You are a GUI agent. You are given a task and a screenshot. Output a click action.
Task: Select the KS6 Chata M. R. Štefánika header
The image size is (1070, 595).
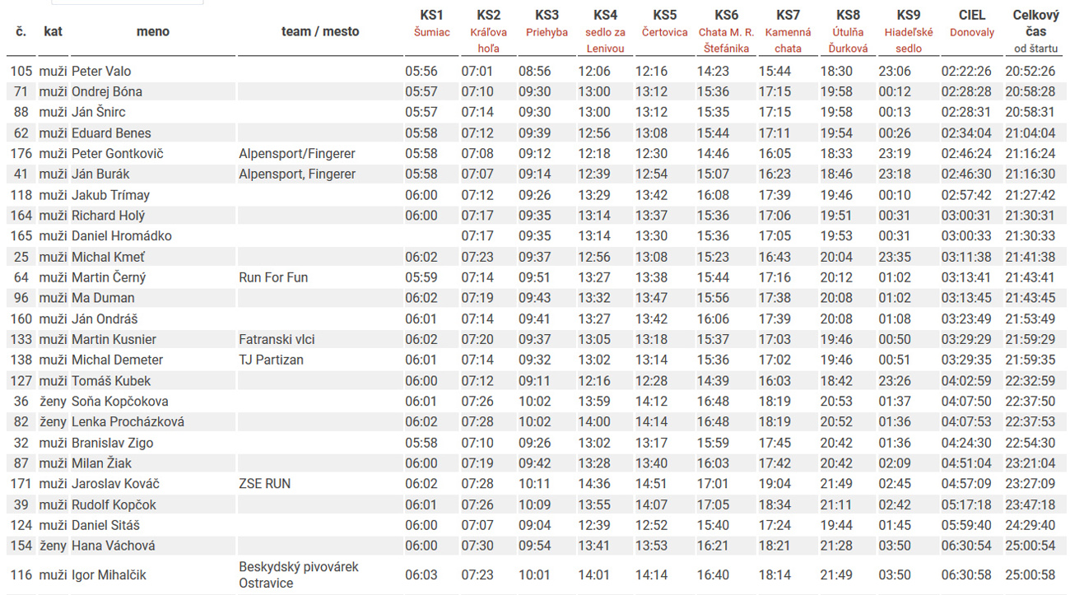[x=726, y=31]
